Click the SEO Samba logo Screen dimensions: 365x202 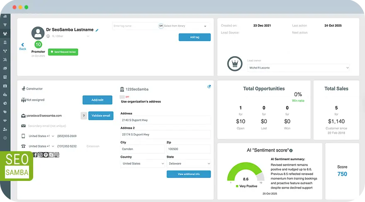(x=17, y=166)
